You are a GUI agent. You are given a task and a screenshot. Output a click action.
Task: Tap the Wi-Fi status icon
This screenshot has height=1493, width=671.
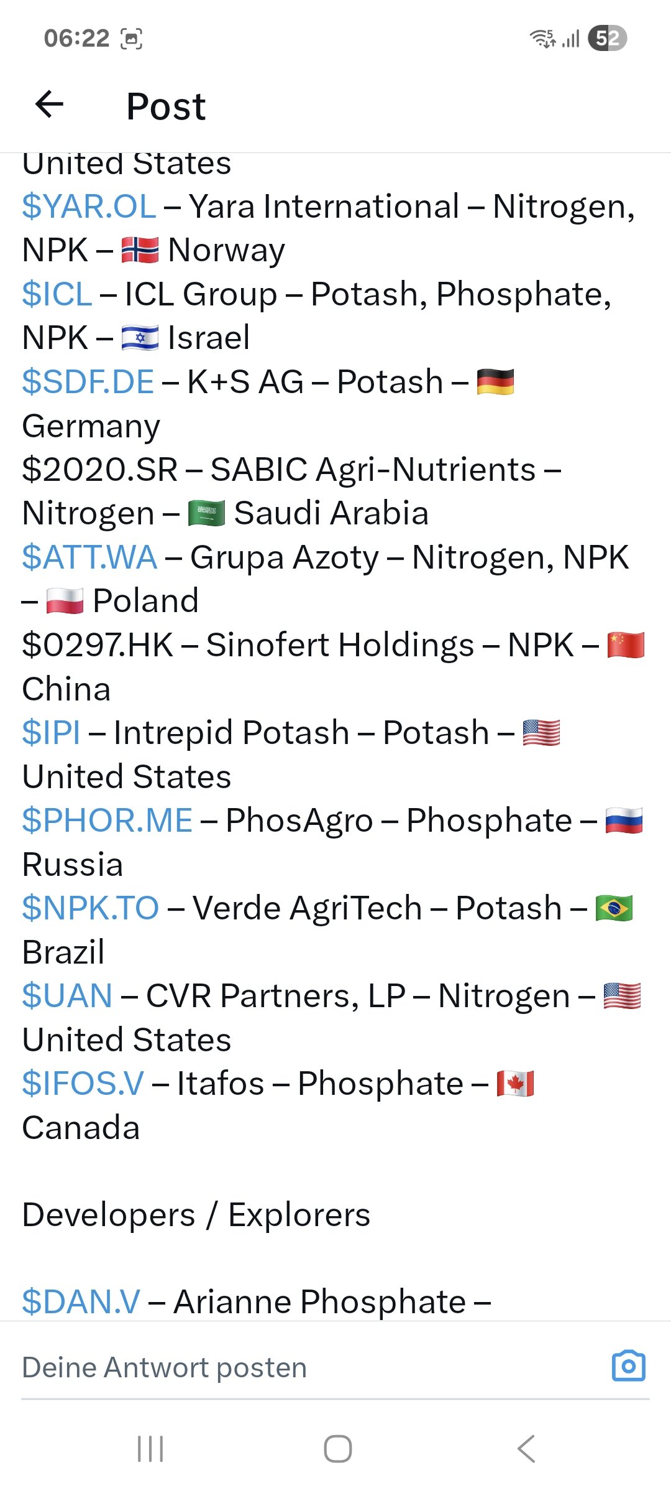tap(542, 39)
